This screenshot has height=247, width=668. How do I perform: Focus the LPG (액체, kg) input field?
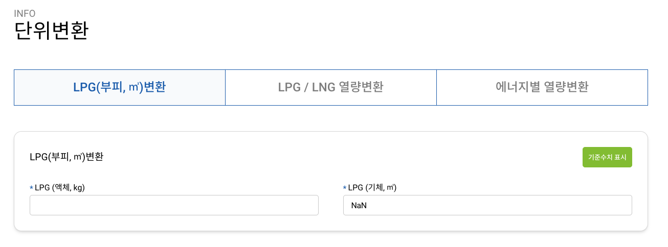click(x=174, y=205)
